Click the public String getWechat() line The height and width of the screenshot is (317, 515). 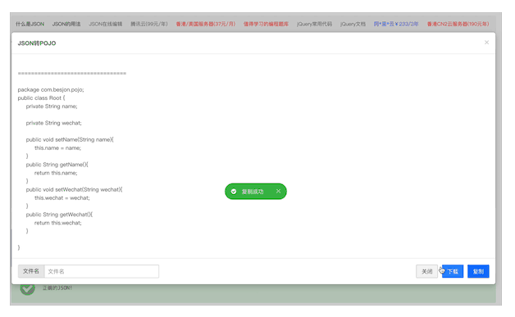pyautogui.click(x=59, y=215)
